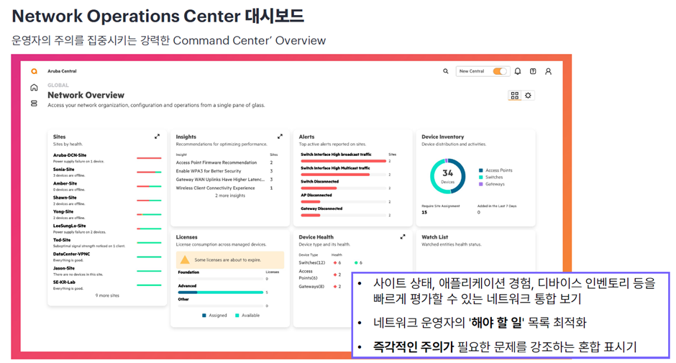Show 2 more insights

(230, 196)
